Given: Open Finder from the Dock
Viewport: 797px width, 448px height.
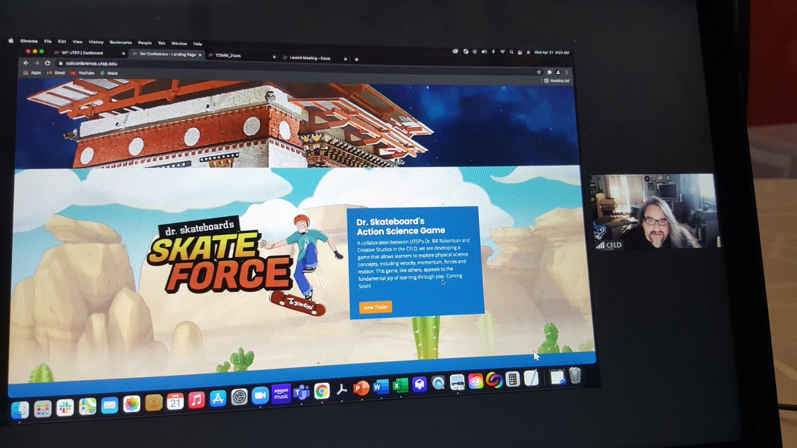Looking at the screenshot, I should [20, 410].
